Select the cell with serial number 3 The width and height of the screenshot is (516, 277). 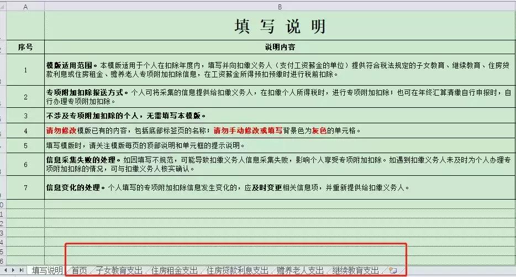point(25,116)
